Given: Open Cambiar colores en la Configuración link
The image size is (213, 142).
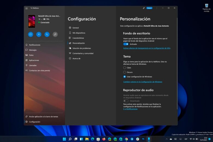Looking at the screenshot, I should [143, 82].
